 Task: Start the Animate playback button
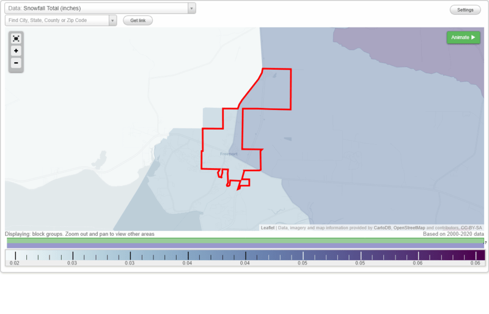pos(463,37)
